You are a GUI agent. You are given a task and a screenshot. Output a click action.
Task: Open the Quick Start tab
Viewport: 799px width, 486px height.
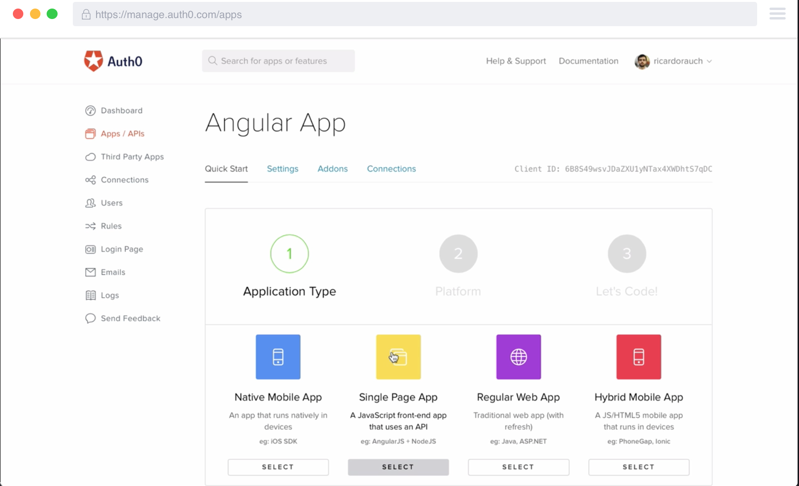click(227, 169)
